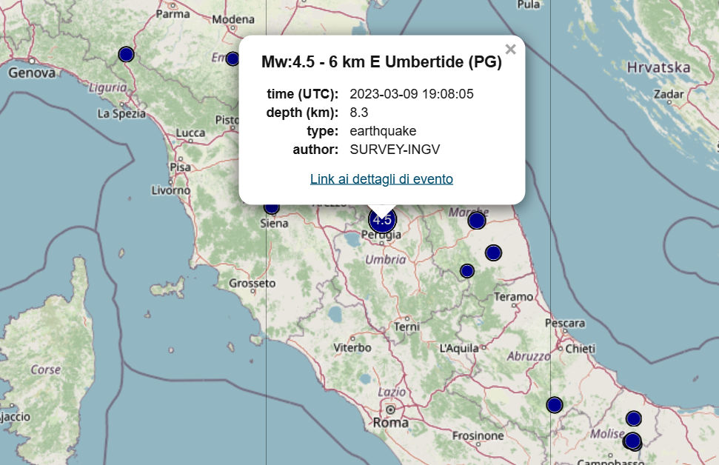Click the Pescara label on the coast
The image size is (719, 465).
click(564, 324)
